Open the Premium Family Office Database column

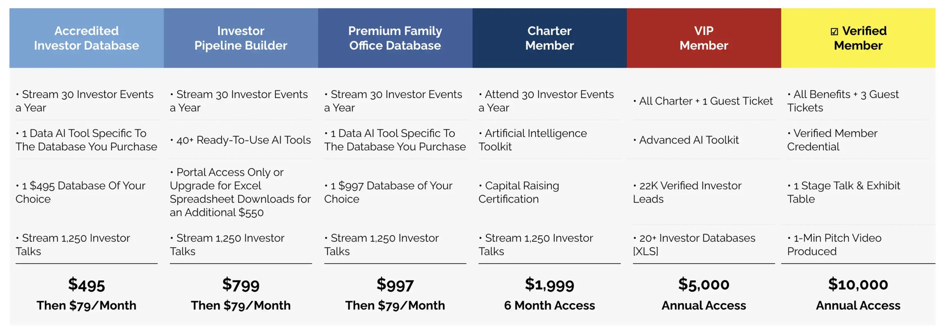pyautogui.click(x=395, y=38)
